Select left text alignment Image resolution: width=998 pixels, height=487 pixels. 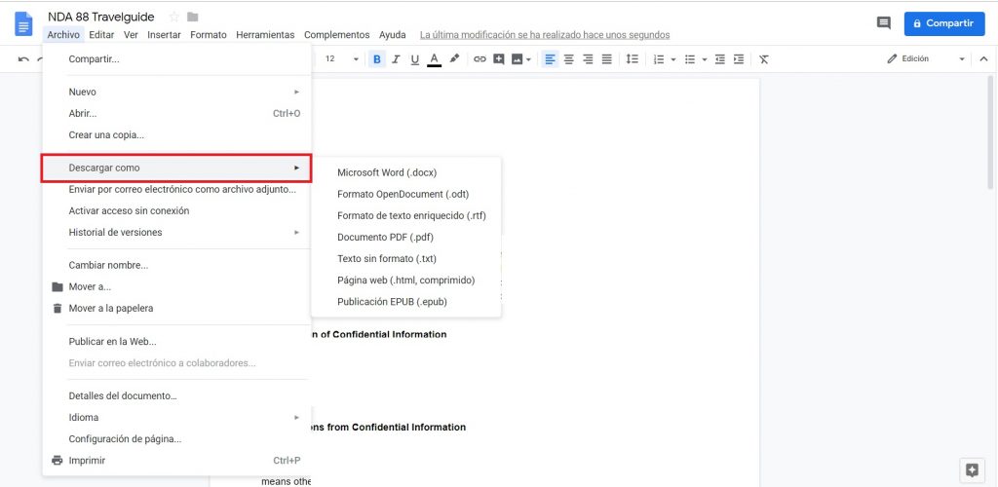(x=550, y=59)
